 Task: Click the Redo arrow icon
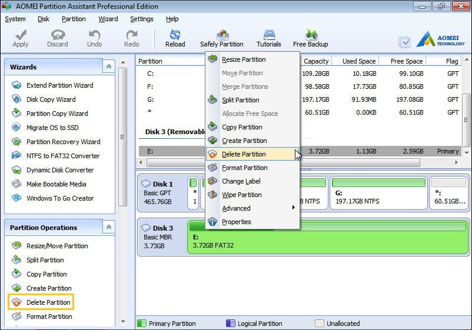tap(132, 38)
